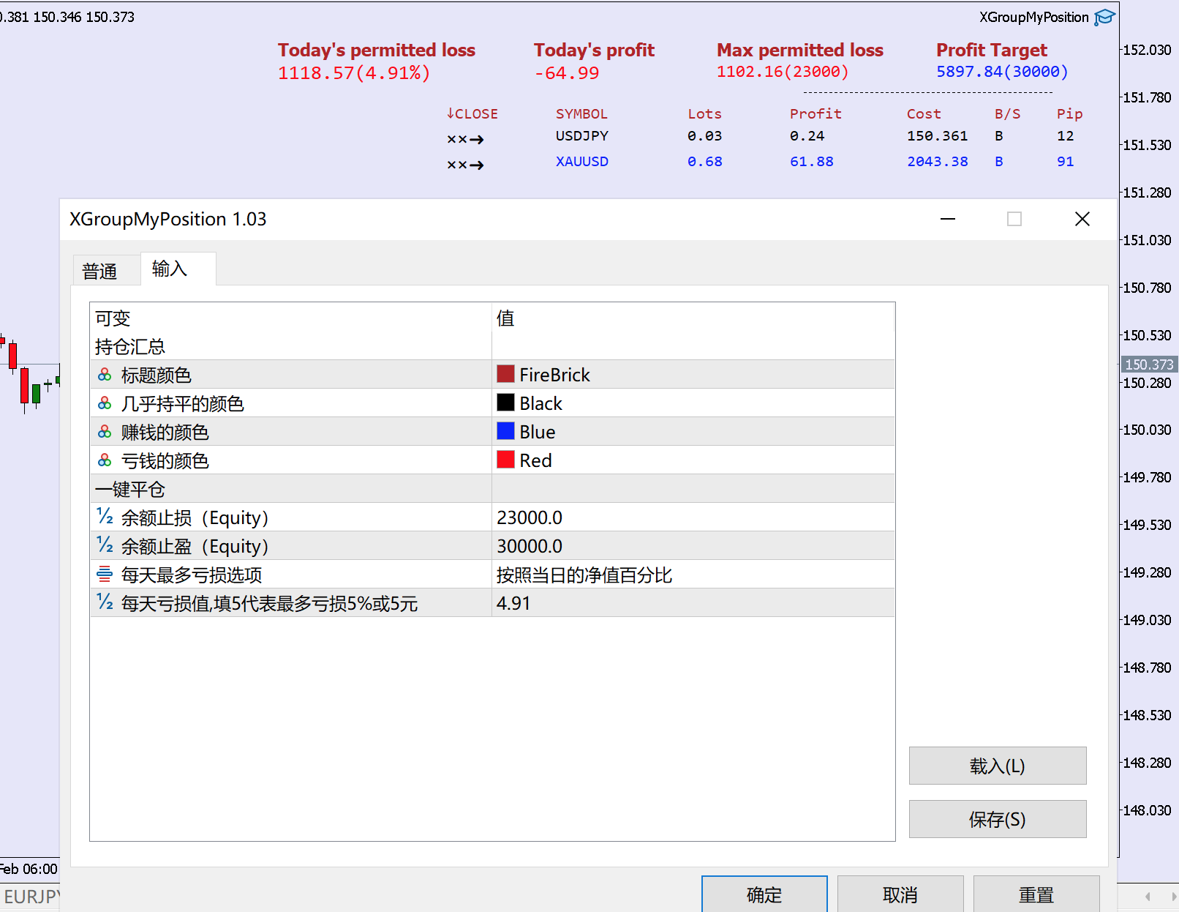The image size is (1179, 912).
Task: Click the Blue color swatch
Action: (x=505, y=431)
